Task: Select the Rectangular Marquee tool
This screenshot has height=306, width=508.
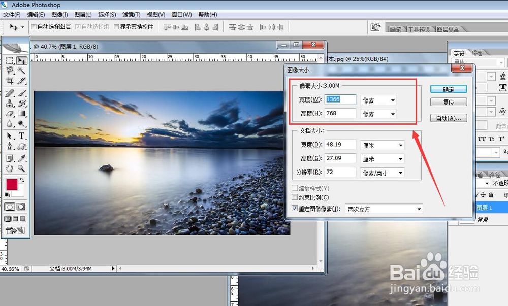Action: [x=10, y=60]
